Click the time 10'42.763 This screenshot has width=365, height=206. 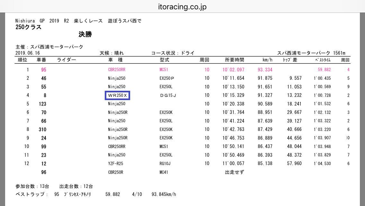[233, 129]
